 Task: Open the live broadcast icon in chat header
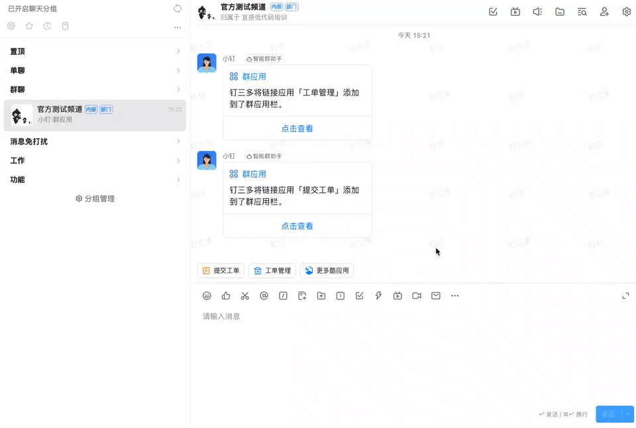tap(515, 12)
